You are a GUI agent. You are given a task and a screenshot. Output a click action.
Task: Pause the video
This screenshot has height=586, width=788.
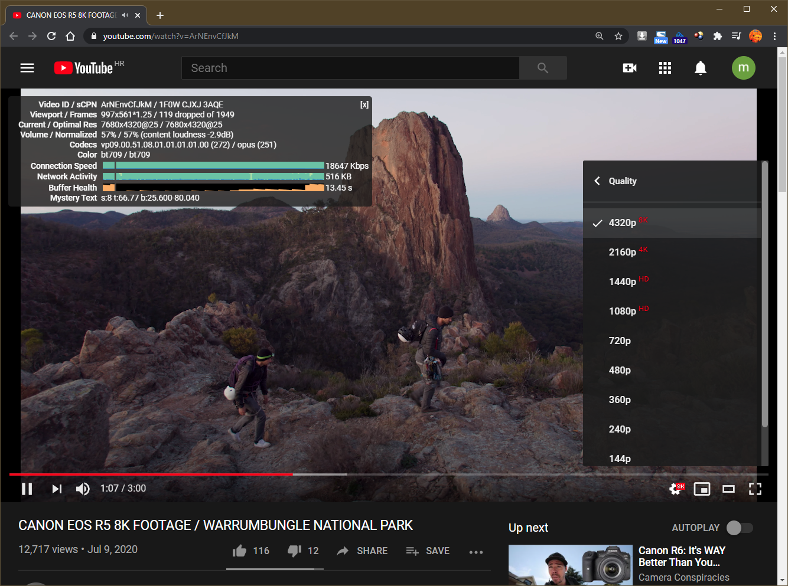(27, 489)
